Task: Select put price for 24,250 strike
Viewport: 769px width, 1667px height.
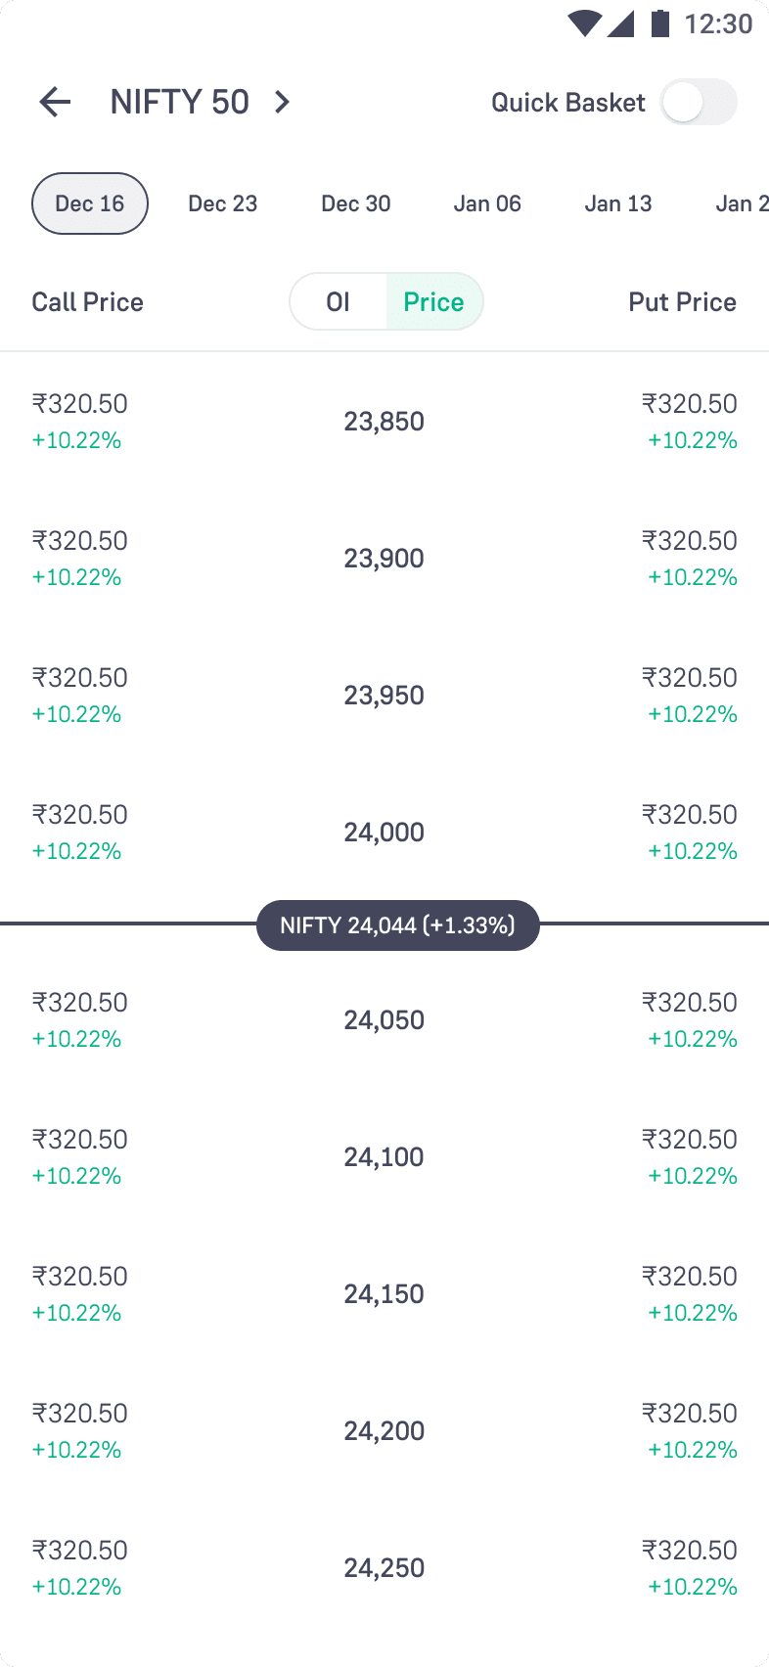Action: 690,1567
